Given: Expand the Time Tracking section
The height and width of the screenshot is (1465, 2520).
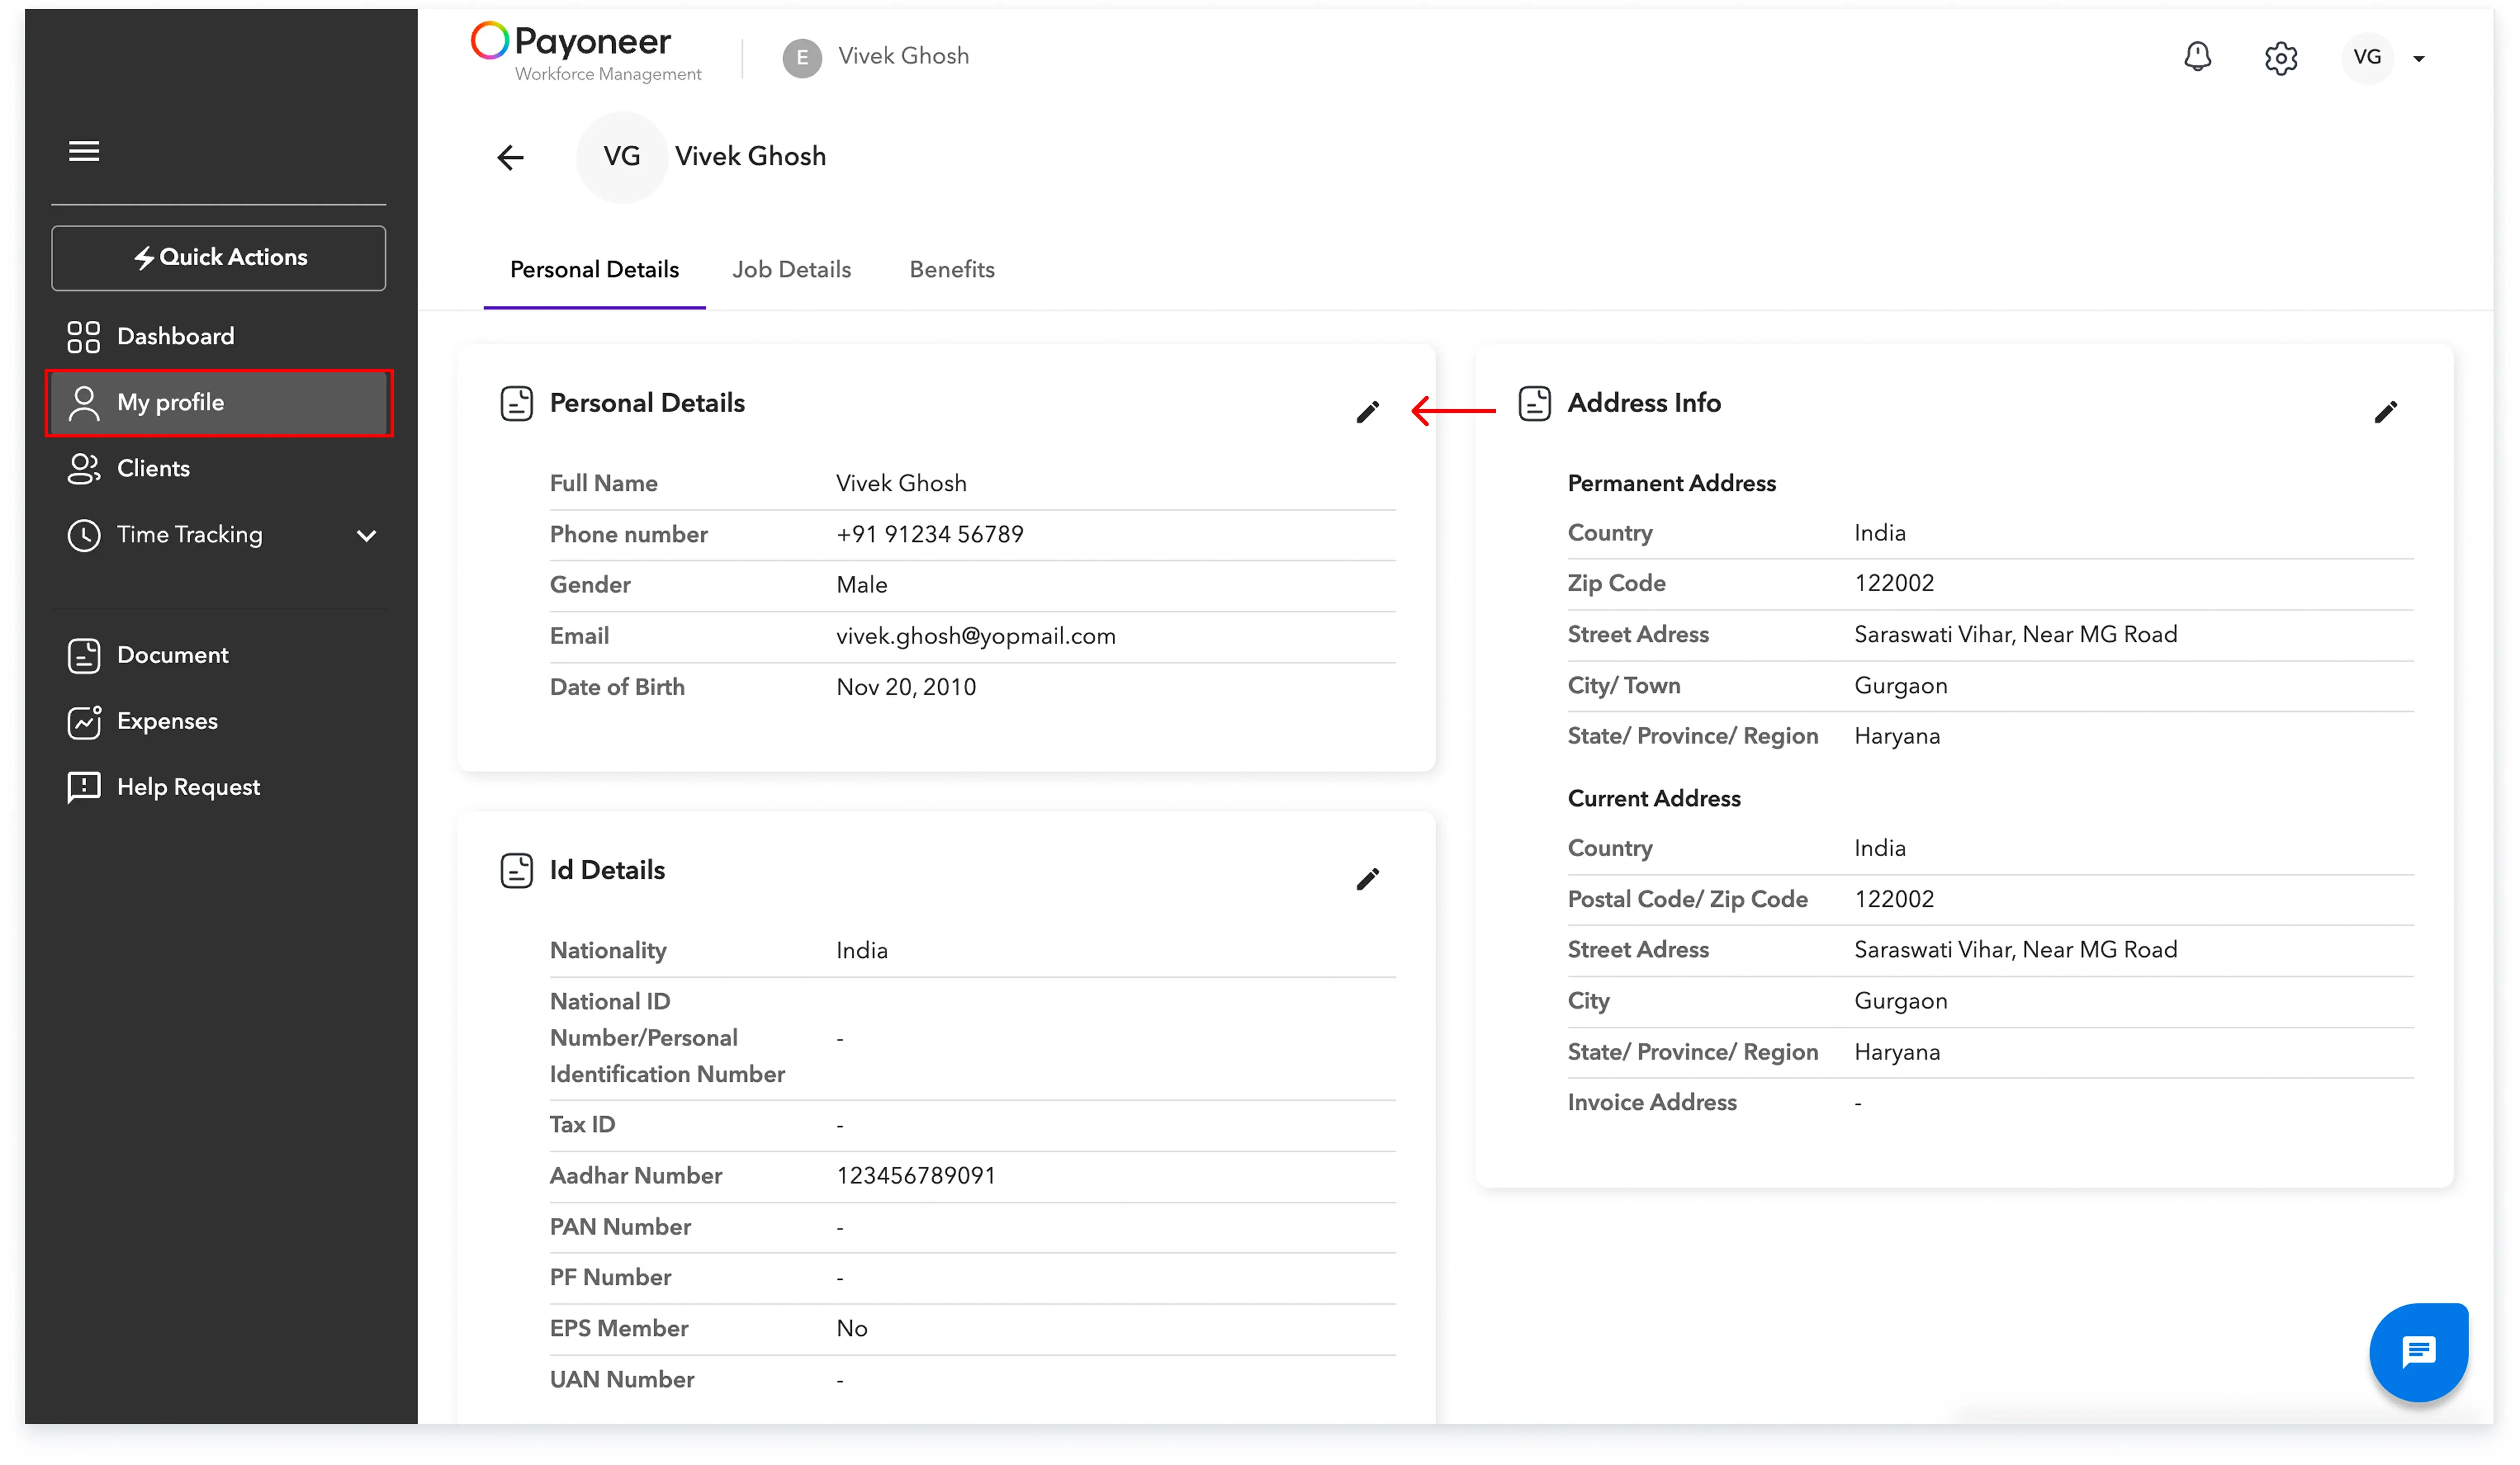Looking at the screenshot, I should tap(366, 536).
